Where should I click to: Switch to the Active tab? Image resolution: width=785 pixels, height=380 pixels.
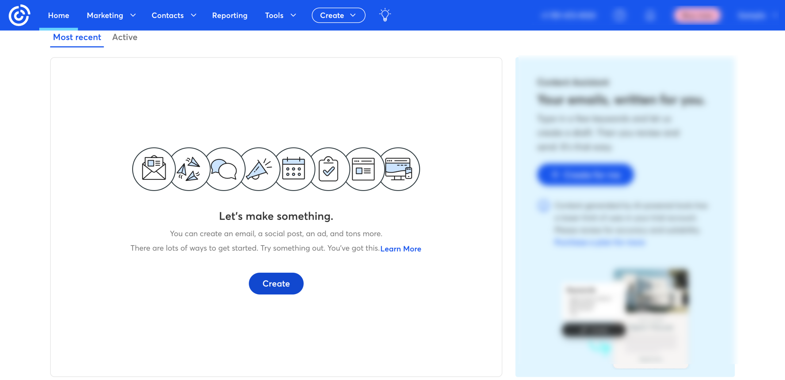pyautogui.click(x=124, y=37)
